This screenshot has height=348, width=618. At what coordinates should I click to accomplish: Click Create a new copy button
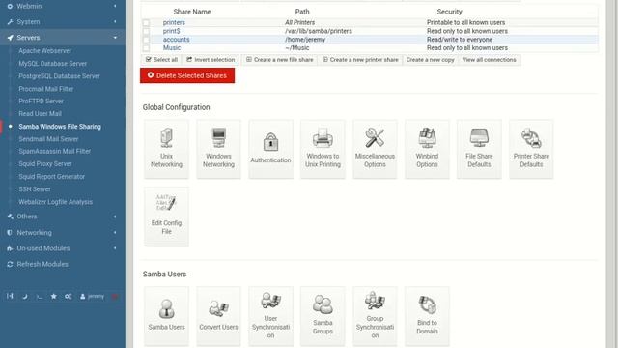(430, 60)
